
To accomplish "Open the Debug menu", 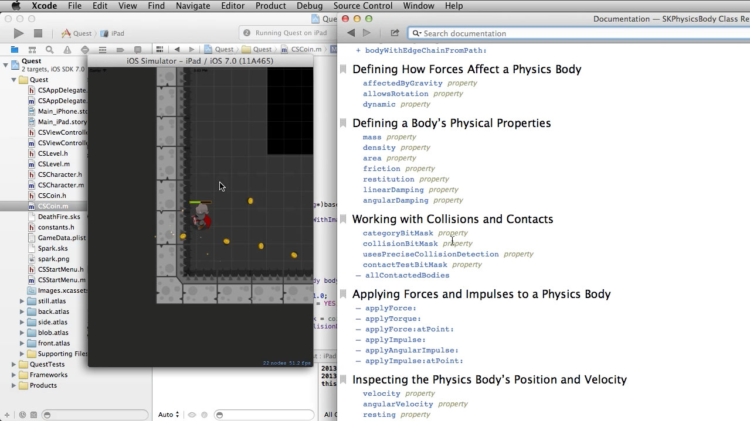I will pos(310,6).
